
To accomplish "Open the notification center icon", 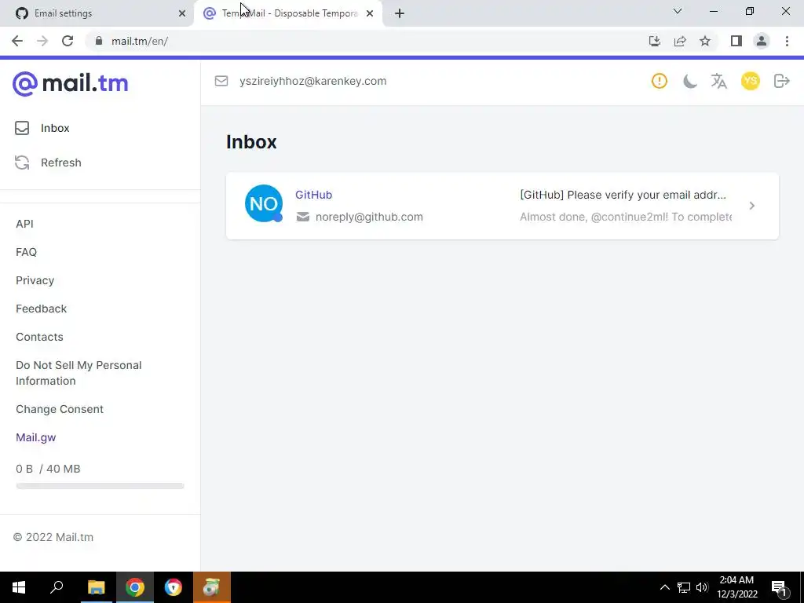I will coord(780,587).
